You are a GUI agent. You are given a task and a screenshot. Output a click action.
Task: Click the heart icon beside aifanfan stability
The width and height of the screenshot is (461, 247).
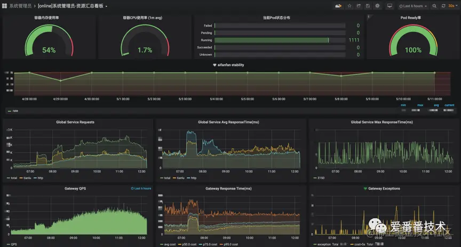214,65
